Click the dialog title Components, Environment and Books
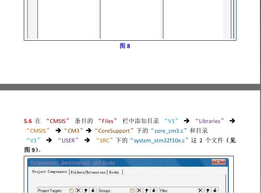 coord(73,163)
